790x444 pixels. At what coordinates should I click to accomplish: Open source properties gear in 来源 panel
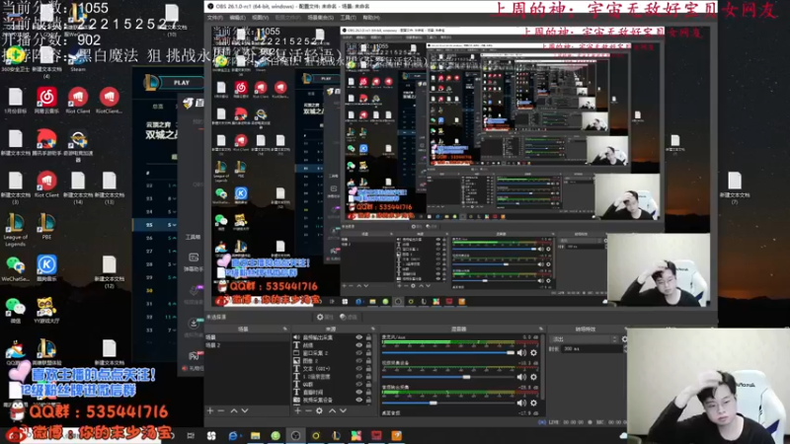[x=319, y=410]
